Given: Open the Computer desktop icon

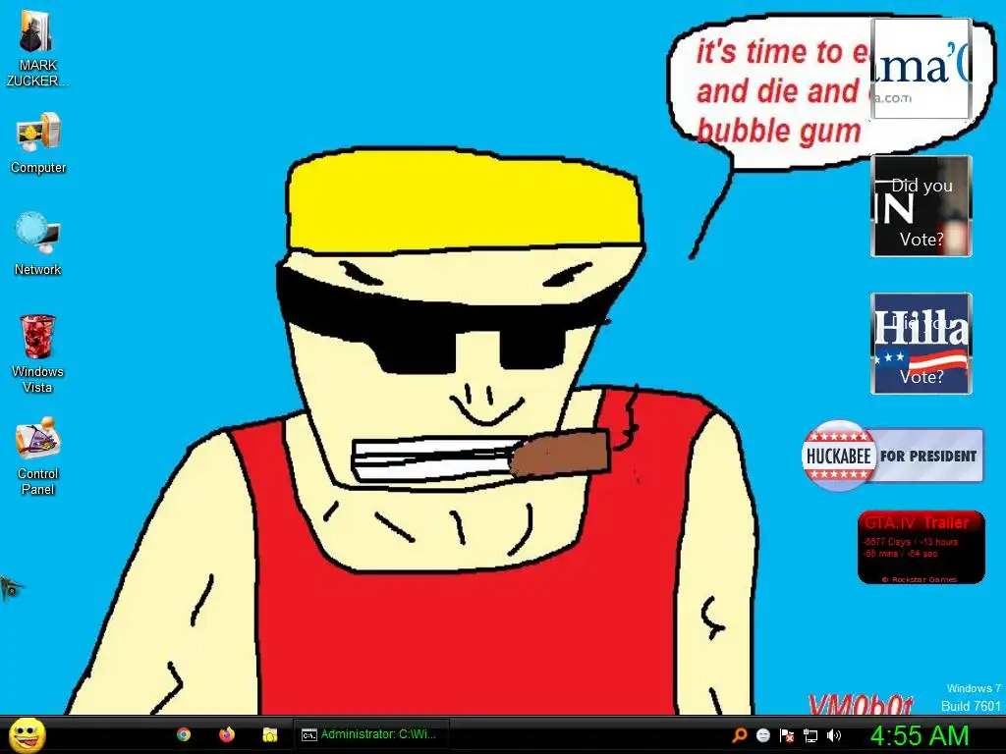Looking at the screenshot, I should [38, 143].
